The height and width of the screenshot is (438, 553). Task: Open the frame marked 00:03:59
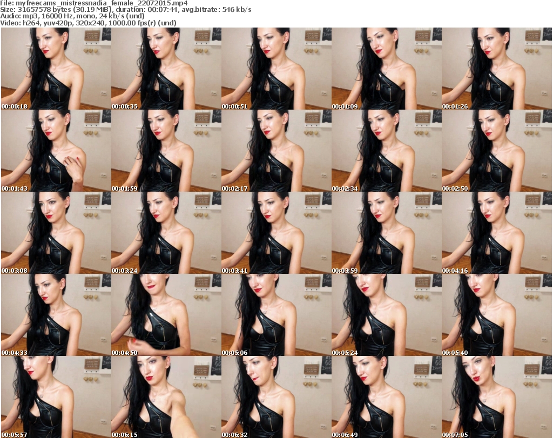pos(386,233)
